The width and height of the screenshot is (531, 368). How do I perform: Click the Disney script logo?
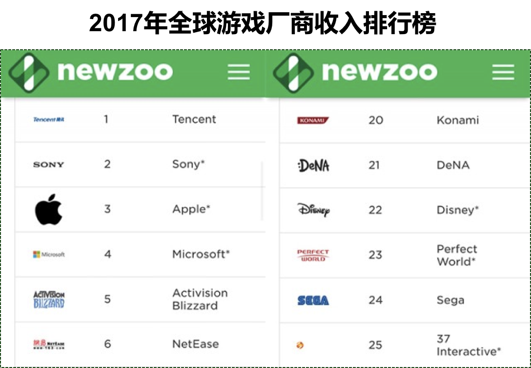coord(313,210)
